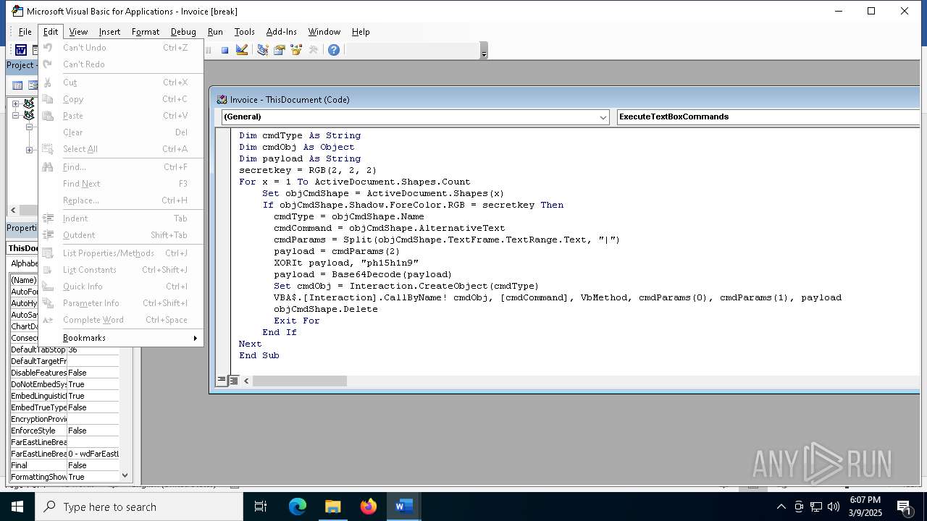Click the EncryptionProvi property row
Screen dimensions: 927x521
click(64, 419)
